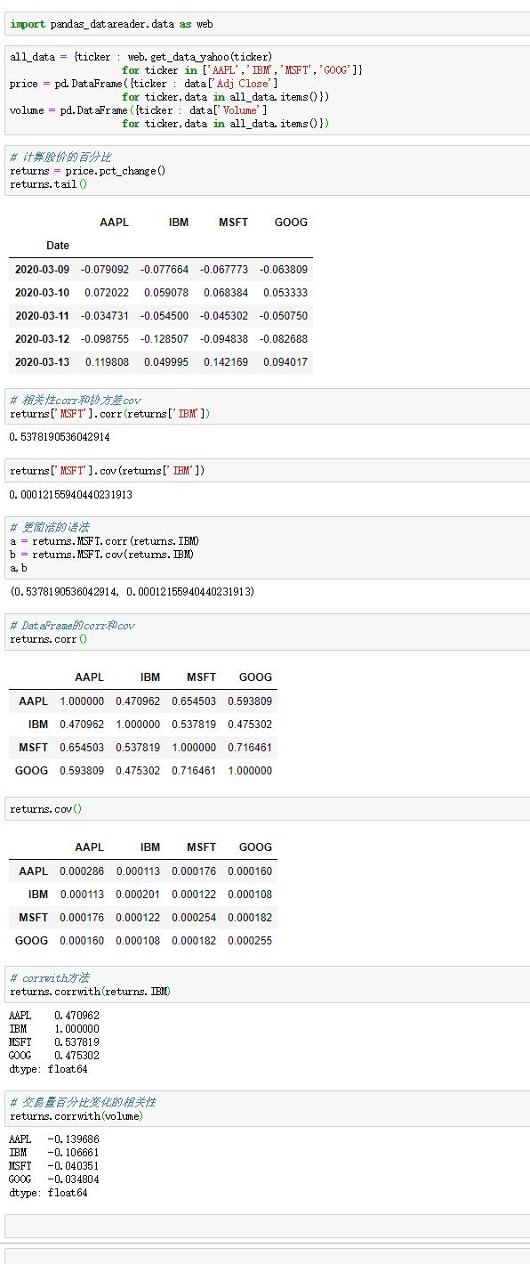Click the returns MSFT cov code cell
The image size is (530, 1264).
(x=267, y=471)
